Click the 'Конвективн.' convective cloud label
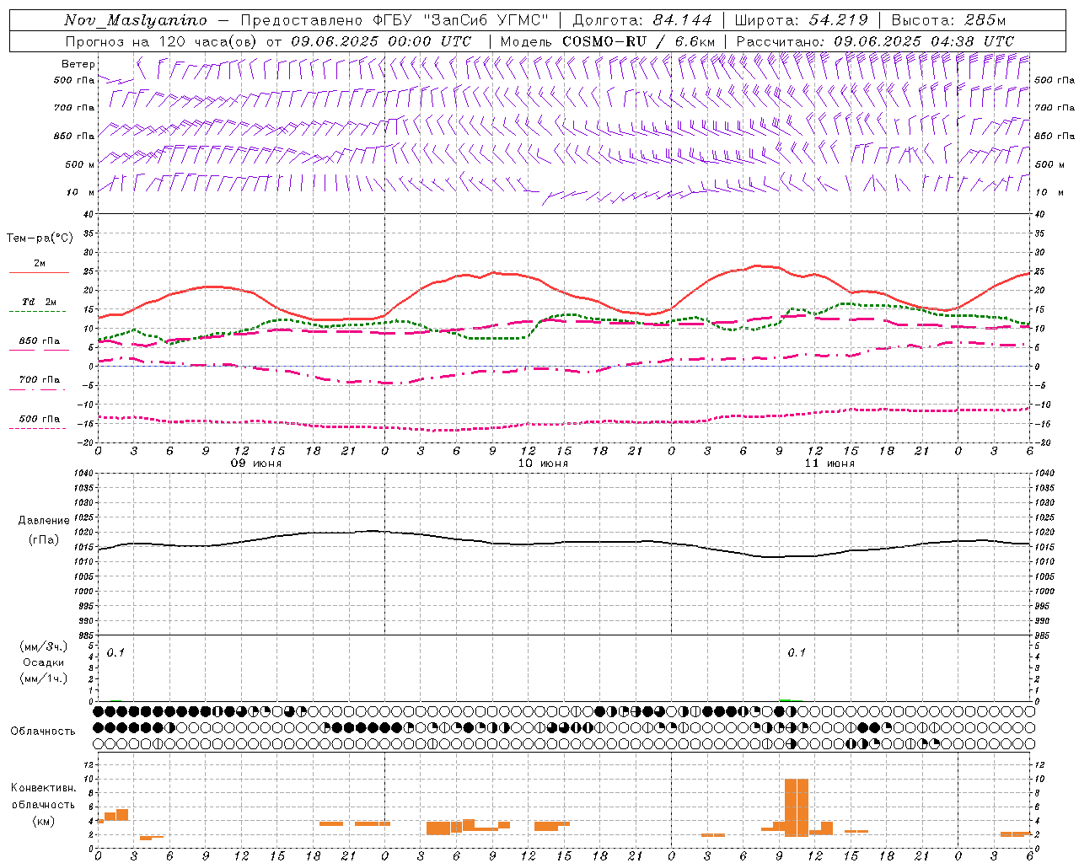 44,788
